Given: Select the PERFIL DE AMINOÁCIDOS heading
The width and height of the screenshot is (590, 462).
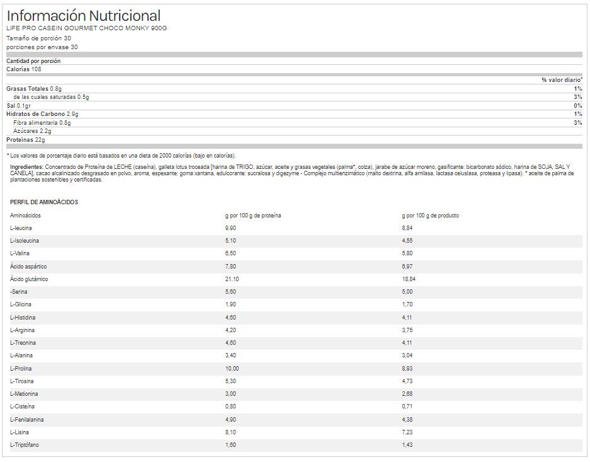Looking at the screenshot, I should click(44, 202).
